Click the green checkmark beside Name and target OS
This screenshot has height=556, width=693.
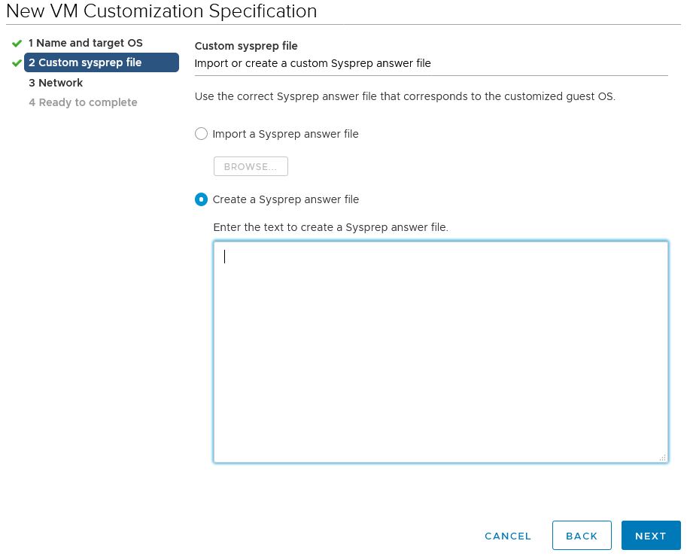coord(17,44)
